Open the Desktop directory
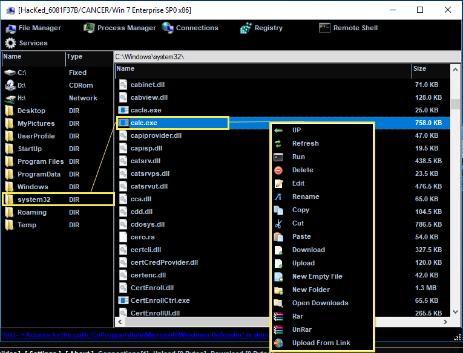Viewport: 463px width, 353px height. coord(58,111)
